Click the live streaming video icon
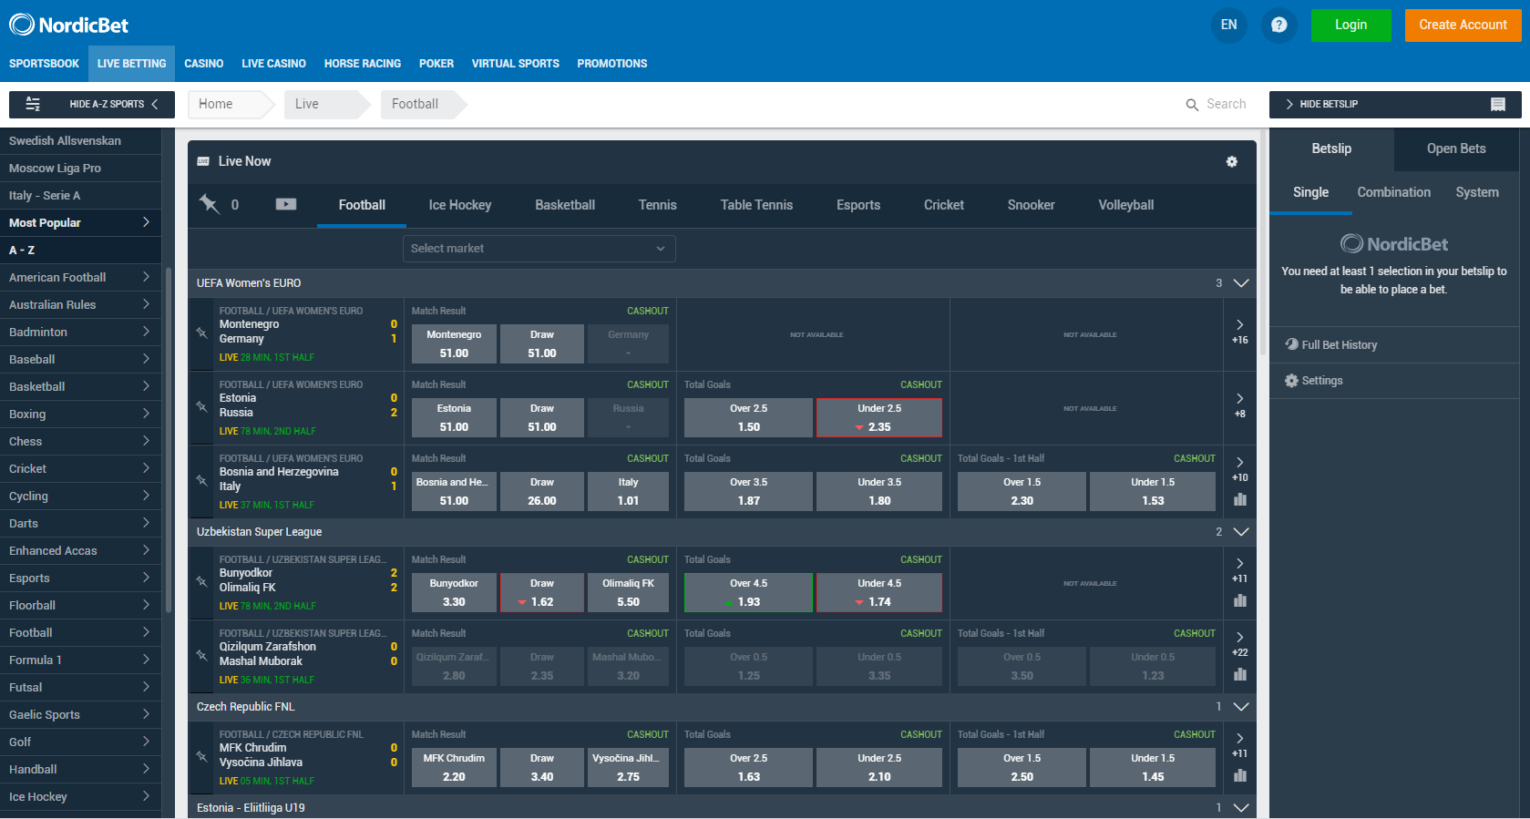The width and height of the screenshot is (1530, 819). click(x=286, y=204)
